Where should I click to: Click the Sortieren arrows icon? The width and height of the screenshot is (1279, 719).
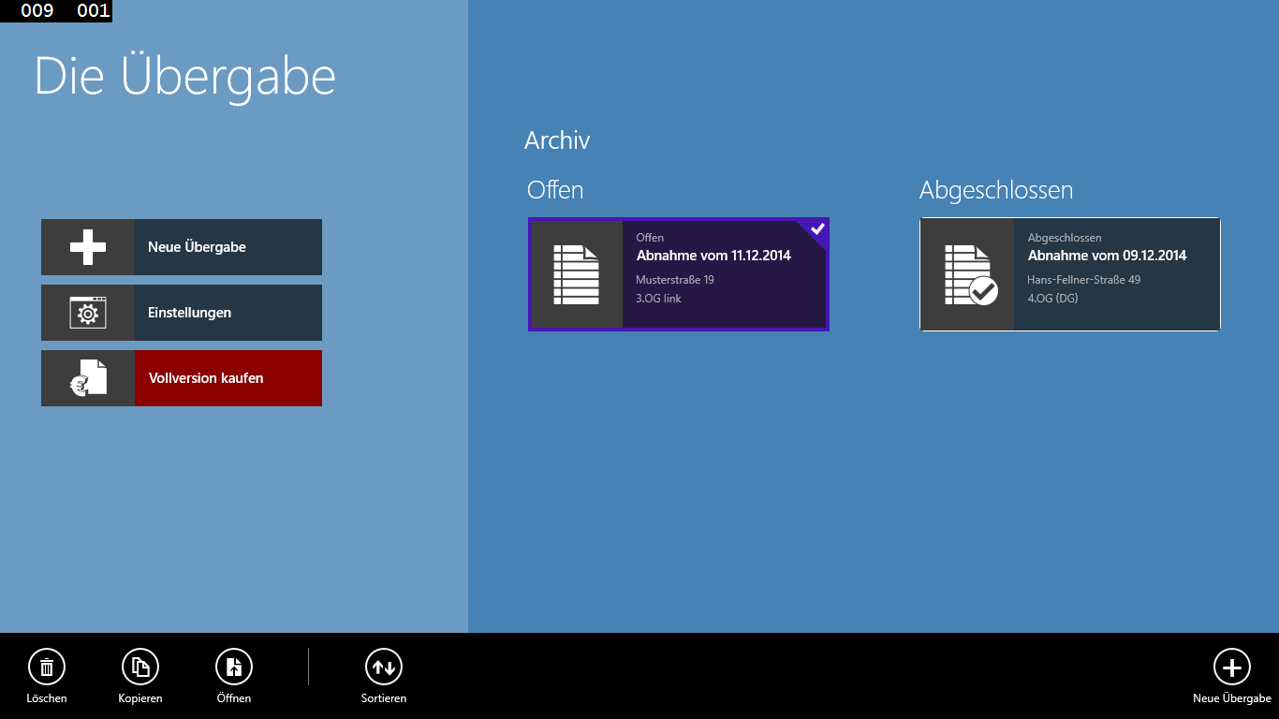384,668
